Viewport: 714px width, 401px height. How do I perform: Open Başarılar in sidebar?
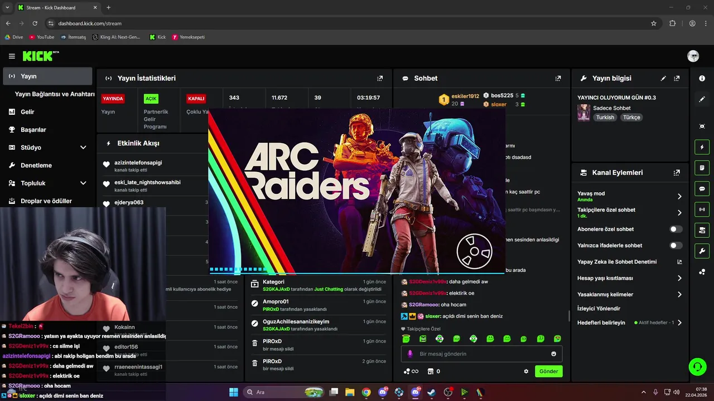click(x=47, y=130)
